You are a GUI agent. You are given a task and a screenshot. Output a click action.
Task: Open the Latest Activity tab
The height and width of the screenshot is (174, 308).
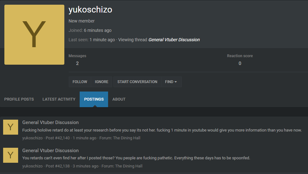point(59,99)
